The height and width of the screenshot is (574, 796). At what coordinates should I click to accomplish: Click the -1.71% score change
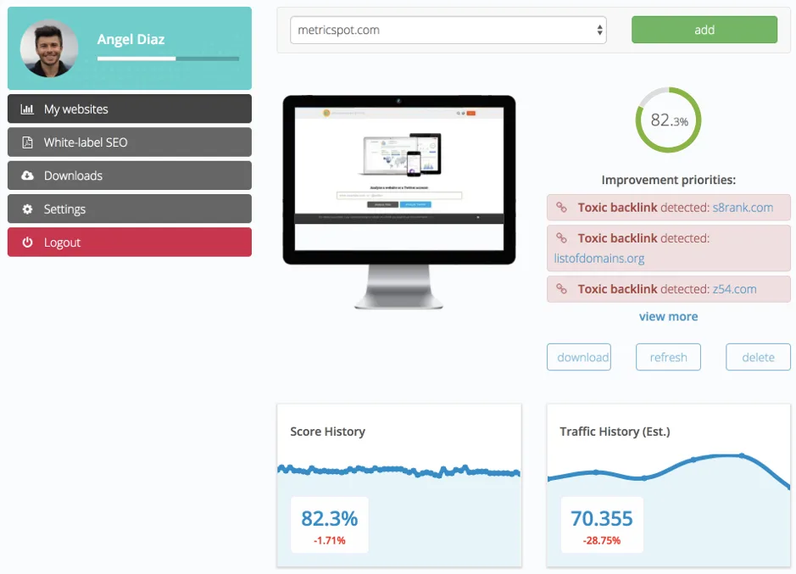[330, 540]
